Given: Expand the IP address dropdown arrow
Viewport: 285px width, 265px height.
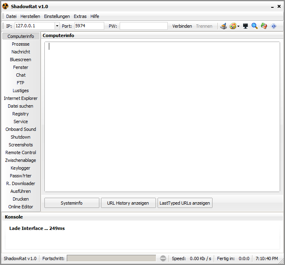Looking at the screenshot, I should [x=57, y=26].
